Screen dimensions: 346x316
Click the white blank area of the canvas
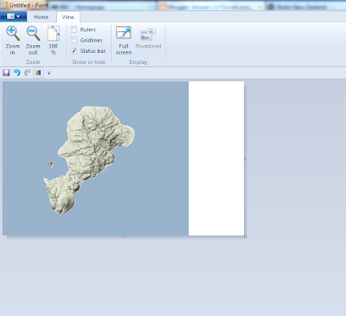216,158
